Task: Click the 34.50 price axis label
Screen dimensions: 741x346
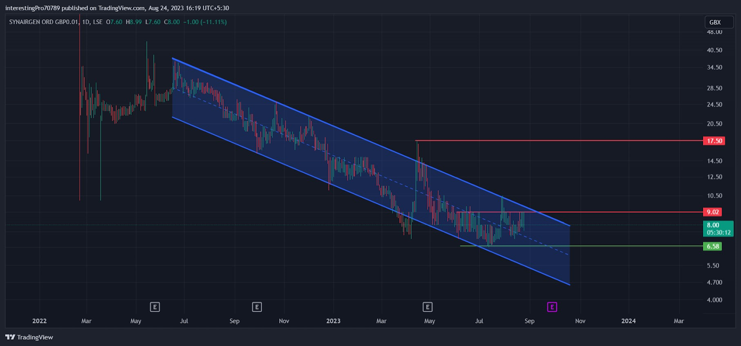Action: (715, 68)
